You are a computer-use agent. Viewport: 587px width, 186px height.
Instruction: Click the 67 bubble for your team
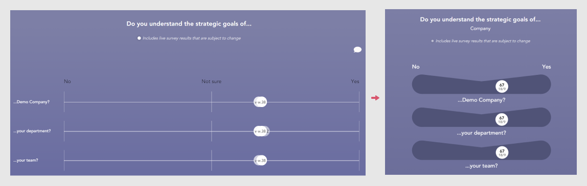pos(502,152)
